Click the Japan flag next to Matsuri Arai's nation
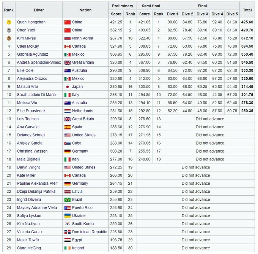Image resolution: width=258 pixels, height=254 pixels. (x=68, y=87)
